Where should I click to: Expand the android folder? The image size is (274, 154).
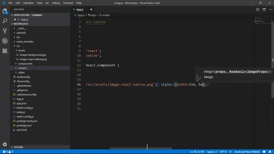click(x=21, y=33)
